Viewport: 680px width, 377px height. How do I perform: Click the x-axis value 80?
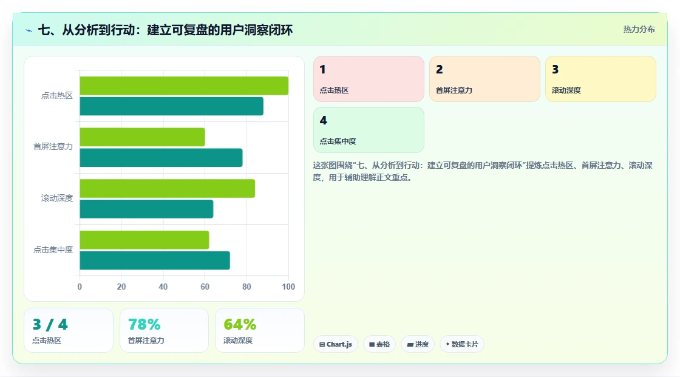(x=246, y=287)
